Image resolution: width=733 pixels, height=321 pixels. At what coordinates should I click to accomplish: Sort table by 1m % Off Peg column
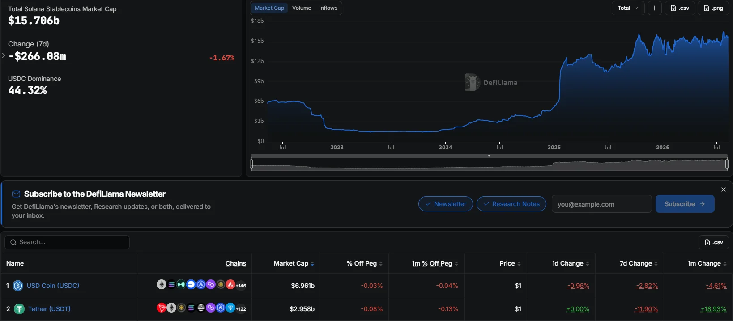click(x=435, y=263)
